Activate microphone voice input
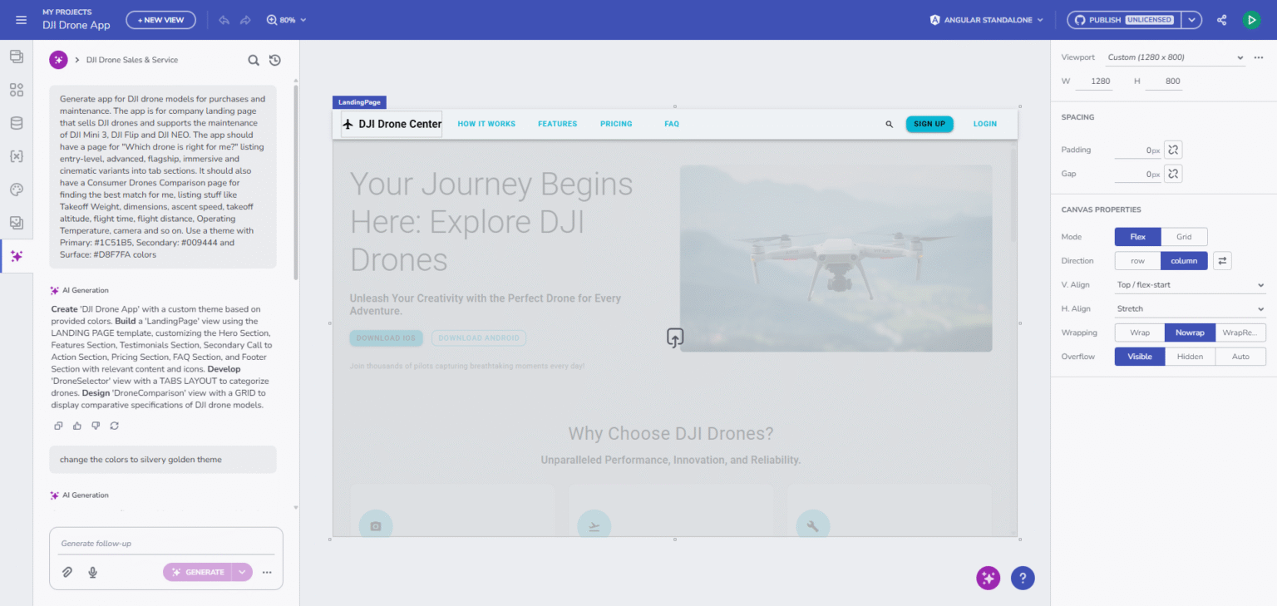Image resolution: width=1277 pixels, height=606 pixels. [x=93, y=572]
